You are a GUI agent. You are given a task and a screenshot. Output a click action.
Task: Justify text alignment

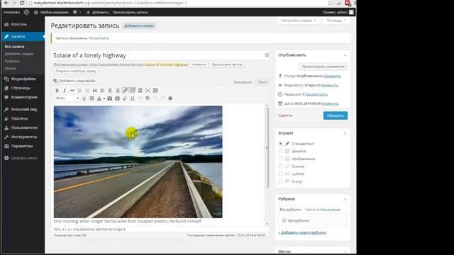(92, 98)
